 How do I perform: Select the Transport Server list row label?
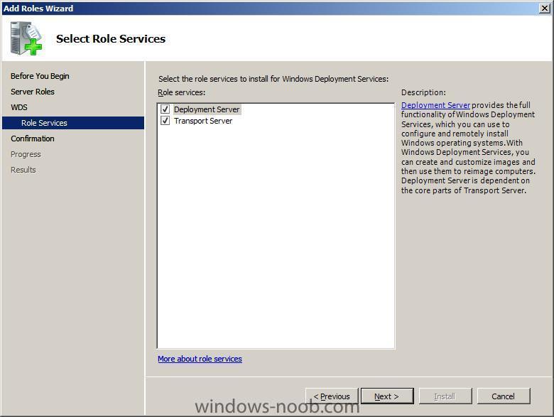203,121
